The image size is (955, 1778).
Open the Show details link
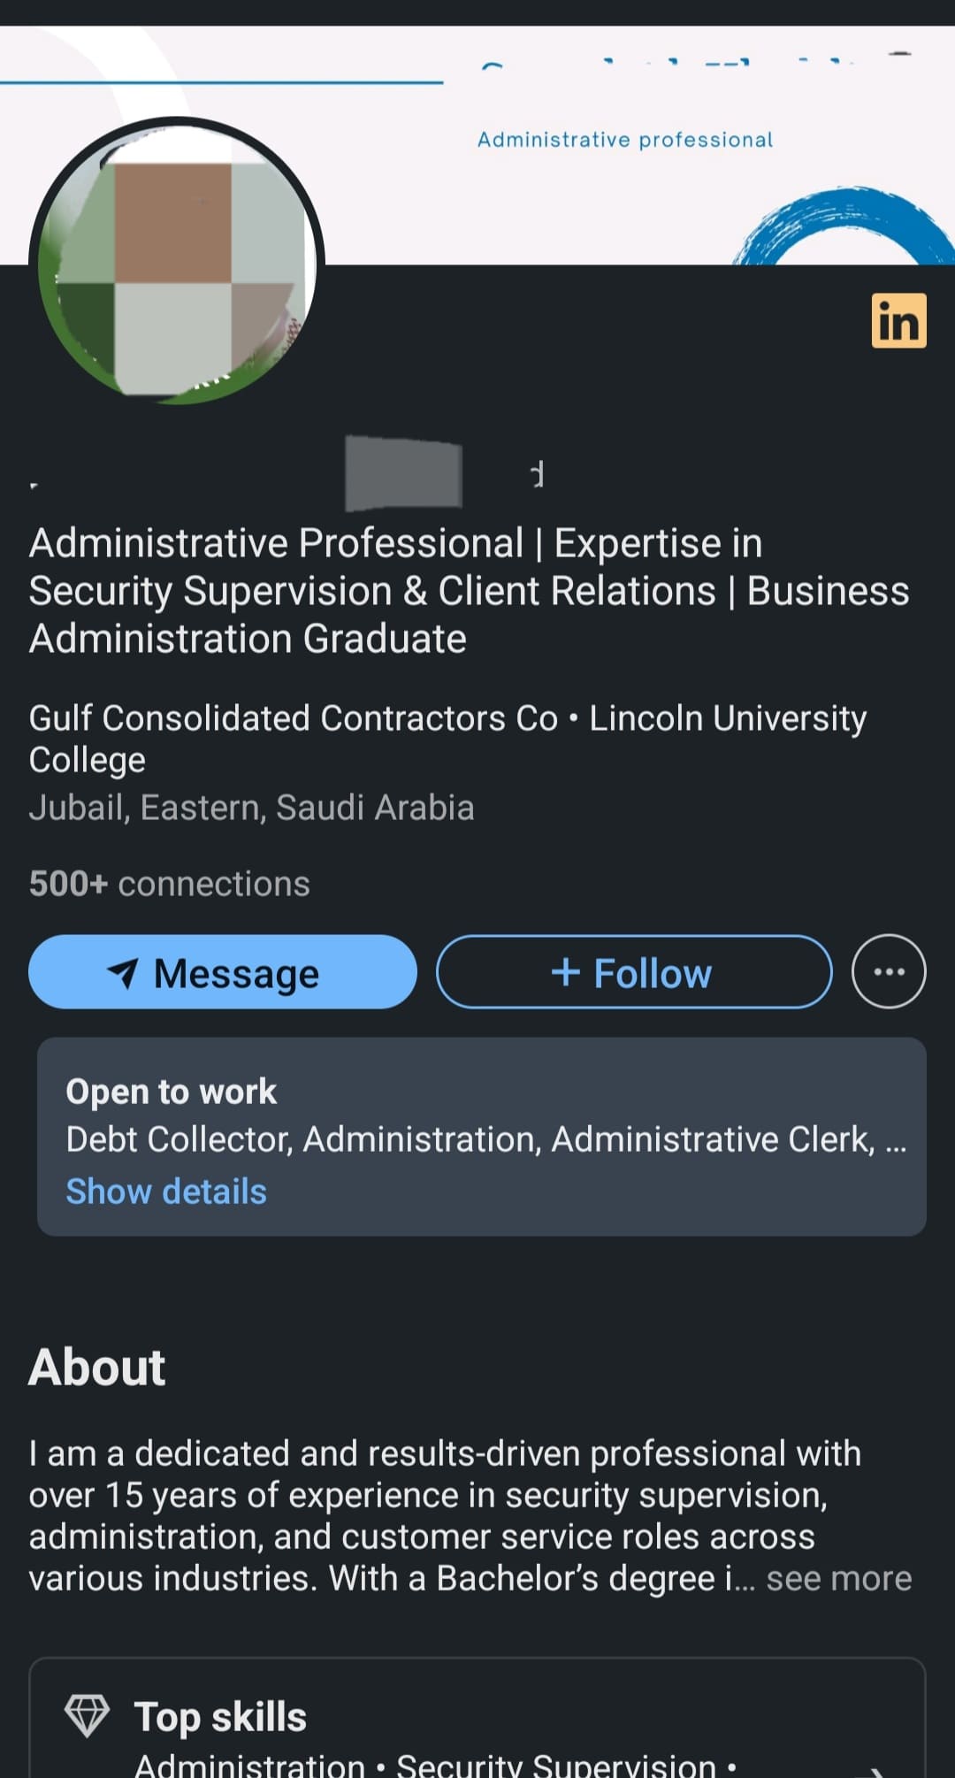(x=166, y=1192)
